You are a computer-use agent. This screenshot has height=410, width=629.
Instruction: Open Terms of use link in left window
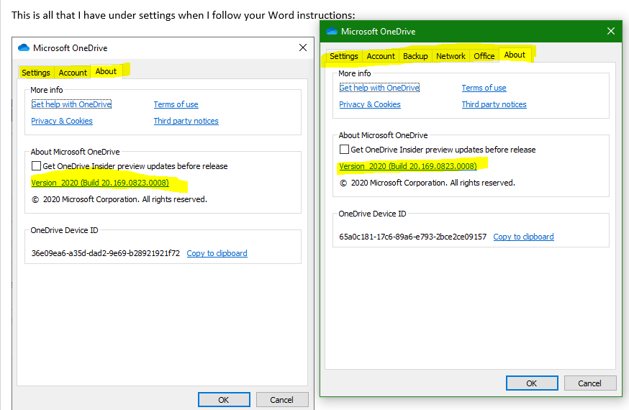[x=176, y=104]
